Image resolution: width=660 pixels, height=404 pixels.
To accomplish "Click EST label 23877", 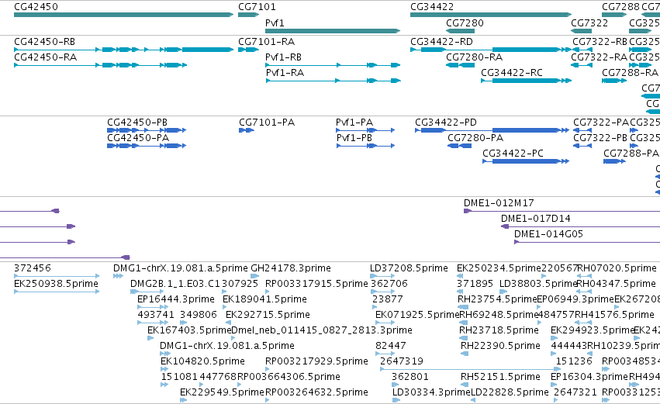I will (x=388, y=299).
